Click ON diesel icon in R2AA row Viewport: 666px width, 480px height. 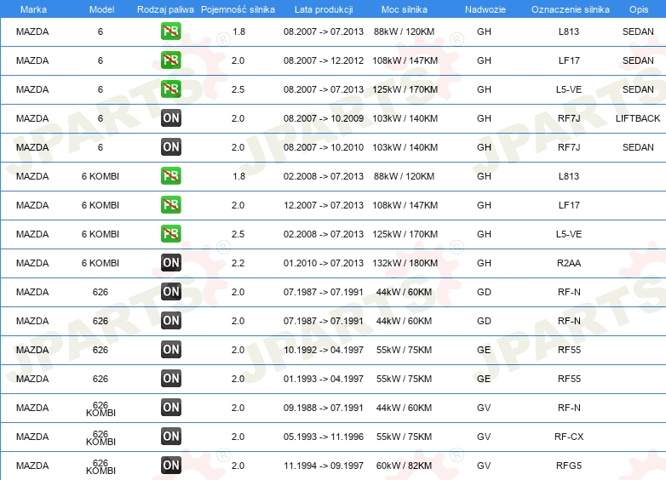170,263
